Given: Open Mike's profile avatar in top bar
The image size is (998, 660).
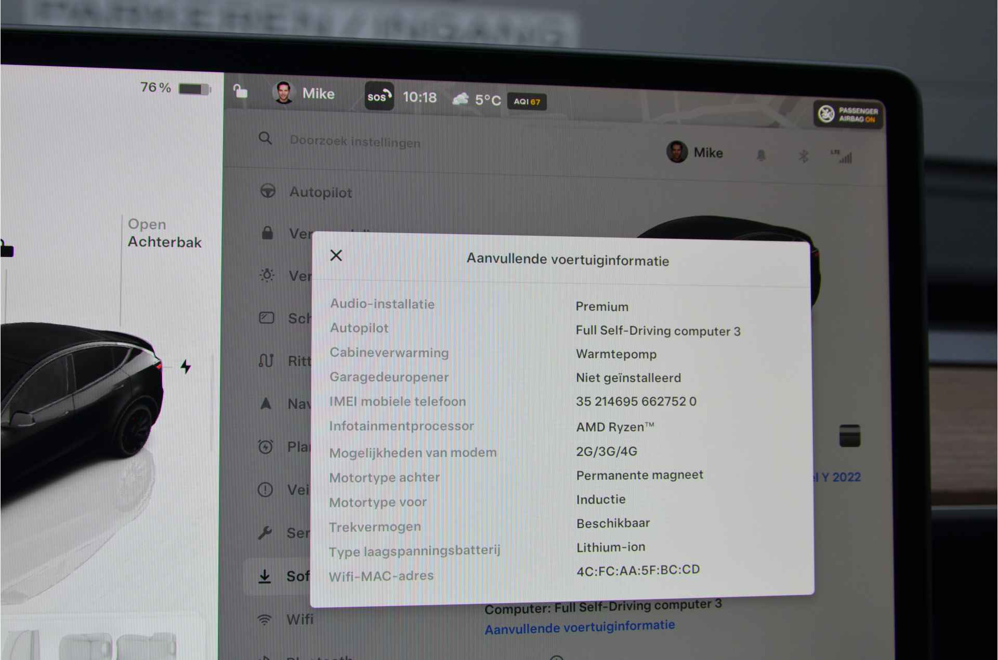Looking at the screenshot, I should coord(283,92).
